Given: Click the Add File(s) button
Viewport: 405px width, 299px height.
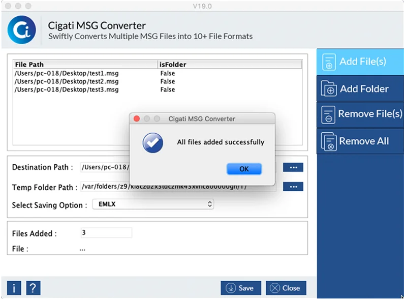Looking at the screenshot, I should pyautogui.click(x=360, y=62).
